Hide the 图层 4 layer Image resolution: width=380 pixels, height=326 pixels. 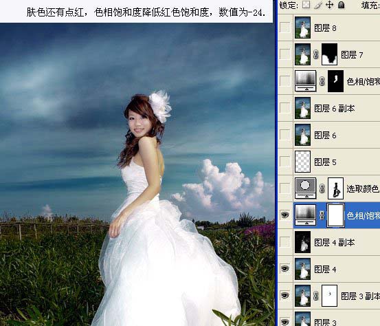pos(285,269)
